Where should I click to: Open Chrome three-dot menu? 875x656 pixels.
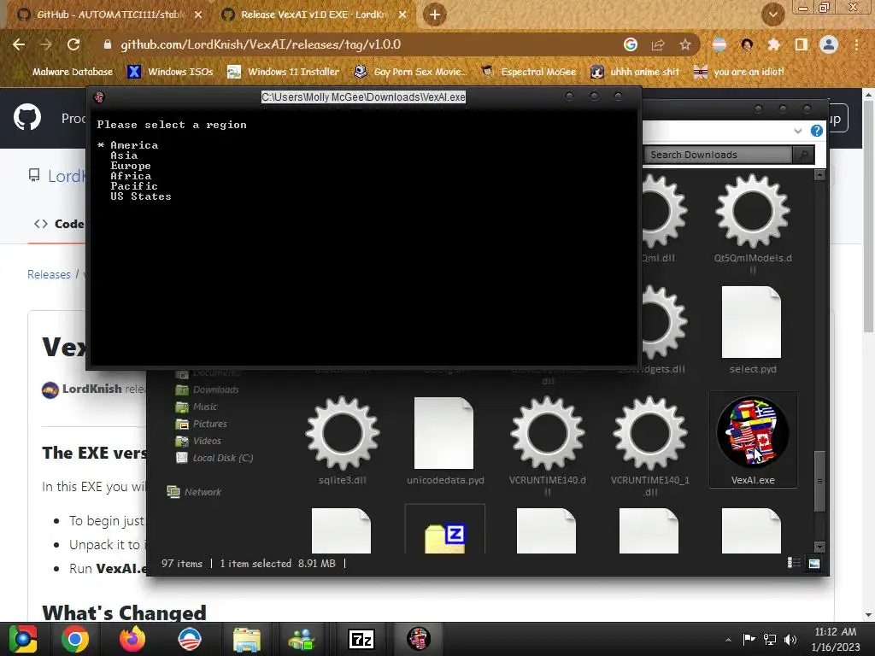point(856,44)
